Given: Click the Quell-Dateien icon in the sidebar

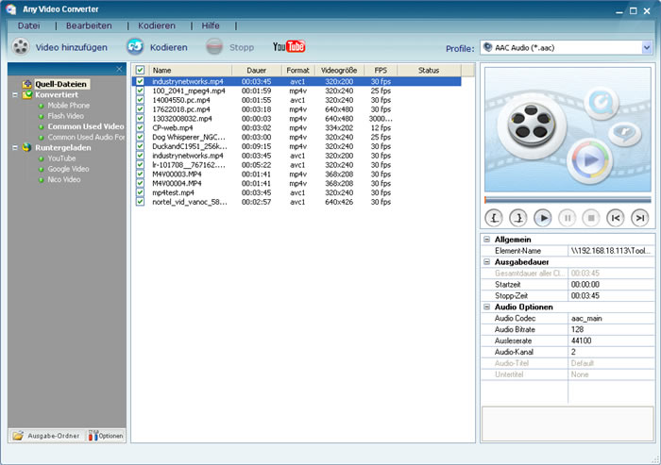Looking at the screenshot, I should tap(27, 84).
